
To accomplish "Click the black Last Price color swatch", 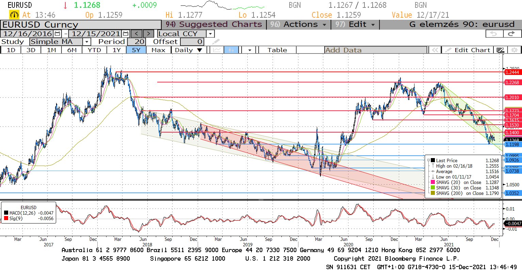I will [433, 160].
